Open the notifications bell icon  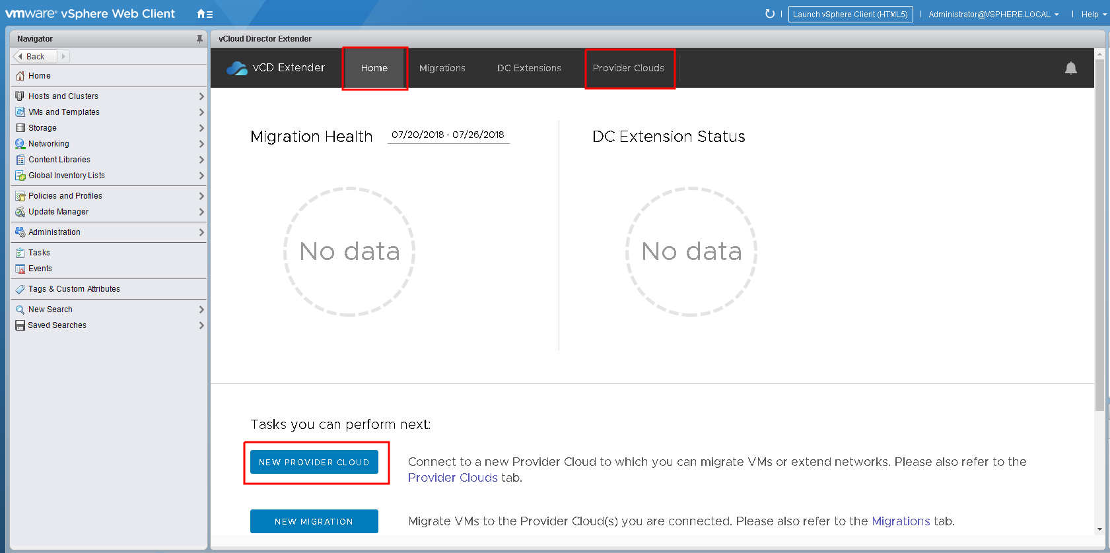pyautogui.click(x=1071, y=68)
